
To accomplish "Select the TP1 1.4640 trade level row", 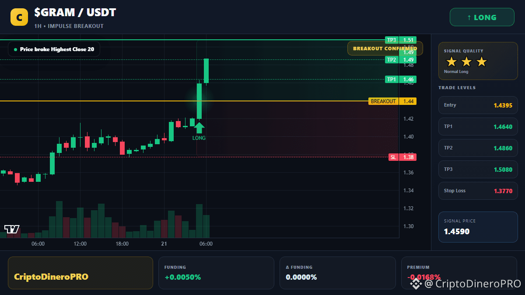I will click(x=478, y=127).
